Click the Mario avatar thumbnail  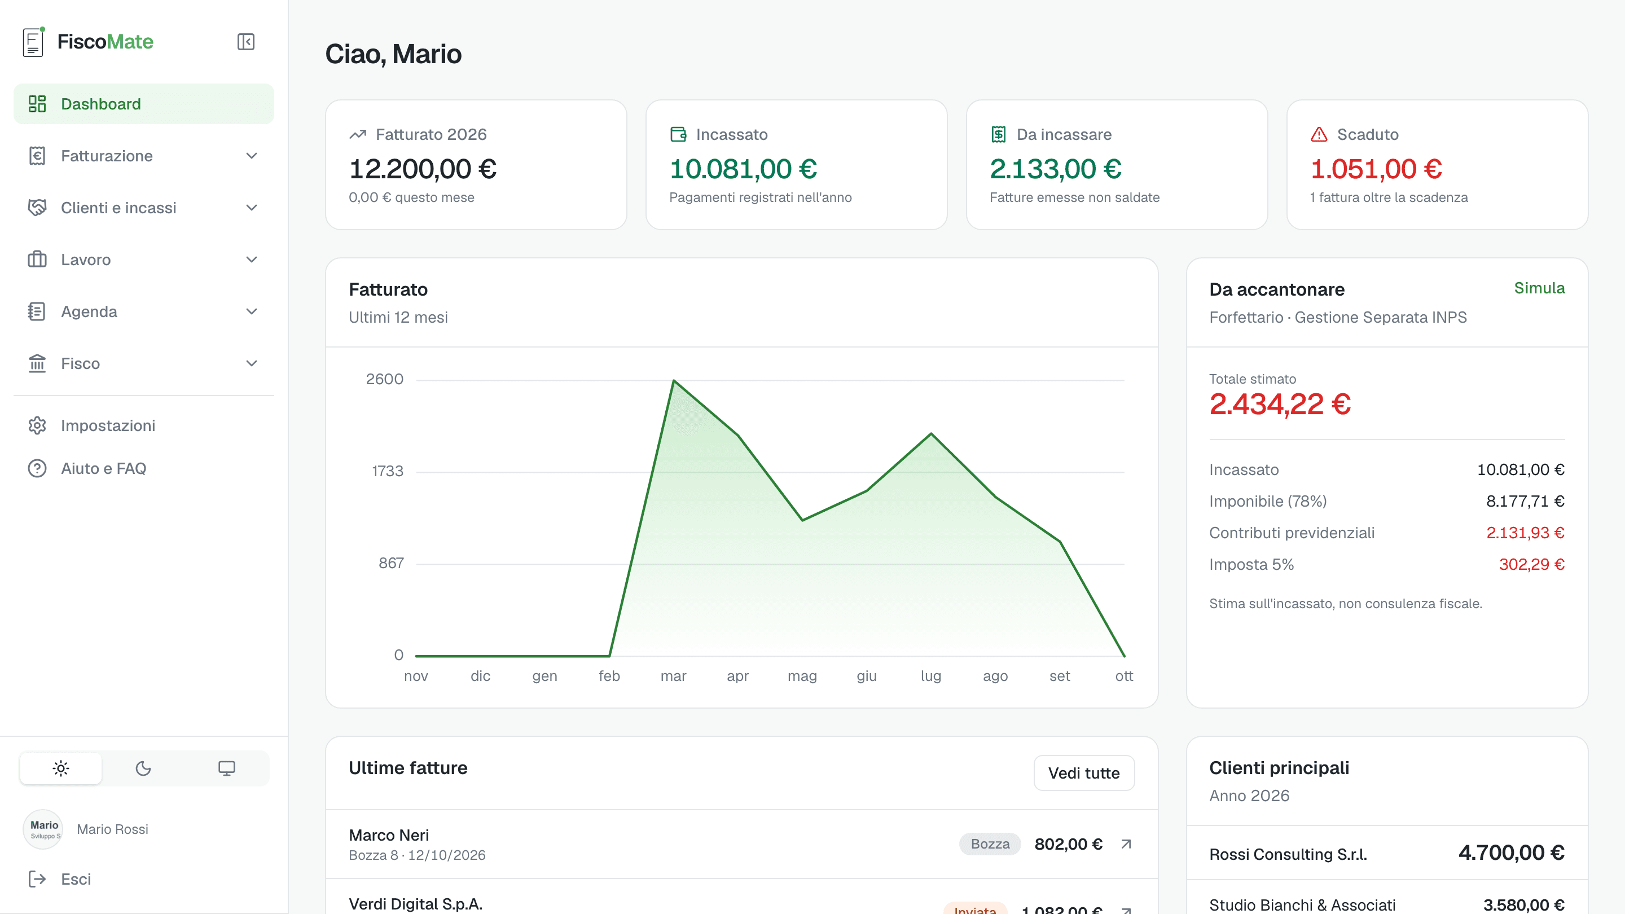(x=43, y=829)
